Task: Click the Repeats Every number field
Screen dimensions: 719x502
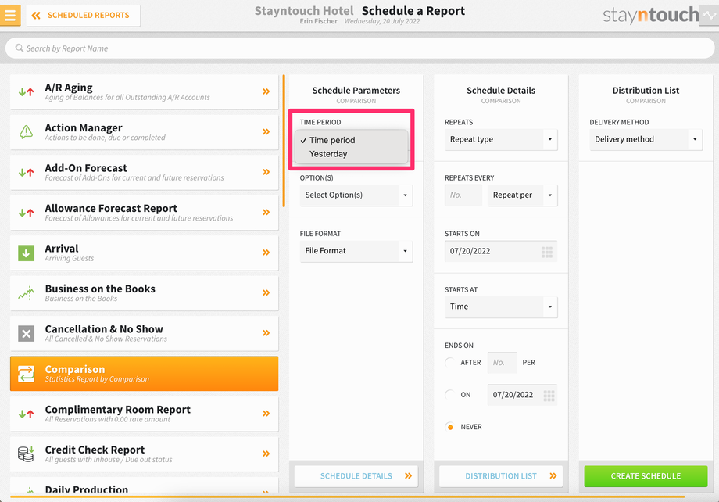Action: coord(463,195)
